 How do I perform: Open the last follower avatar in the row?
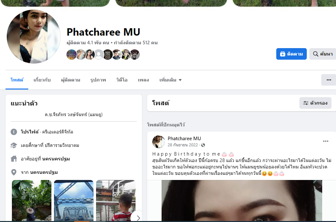[x=135, y=54]
